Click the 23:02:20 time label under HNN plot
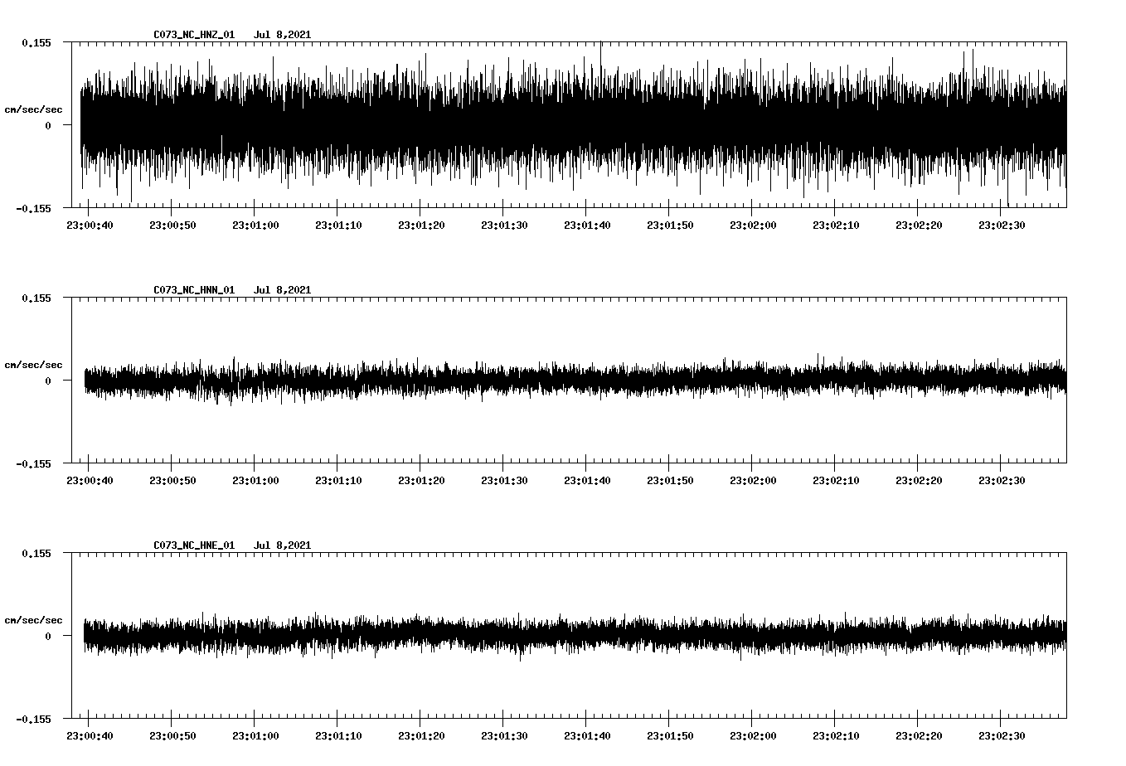Screen dimensions: 1126x766 tap(919, 481)
